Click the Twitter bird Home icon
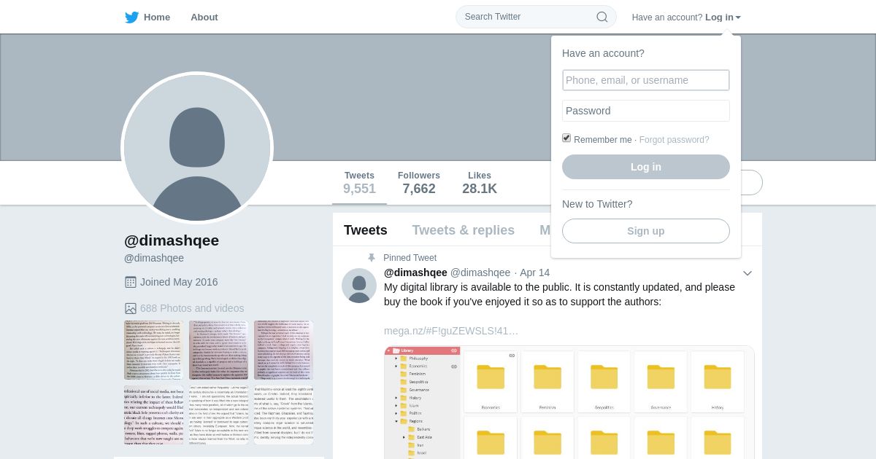The width and height of the screenshot is (876, 459). point(131,17)
